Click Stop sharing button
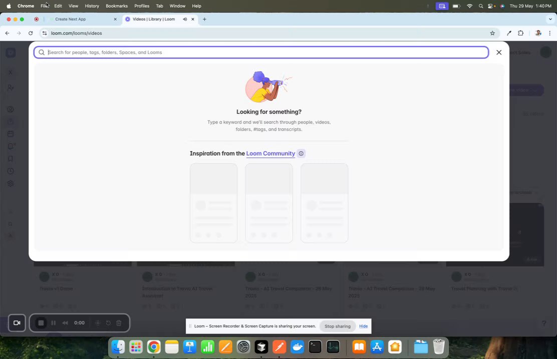 [338, 326]
